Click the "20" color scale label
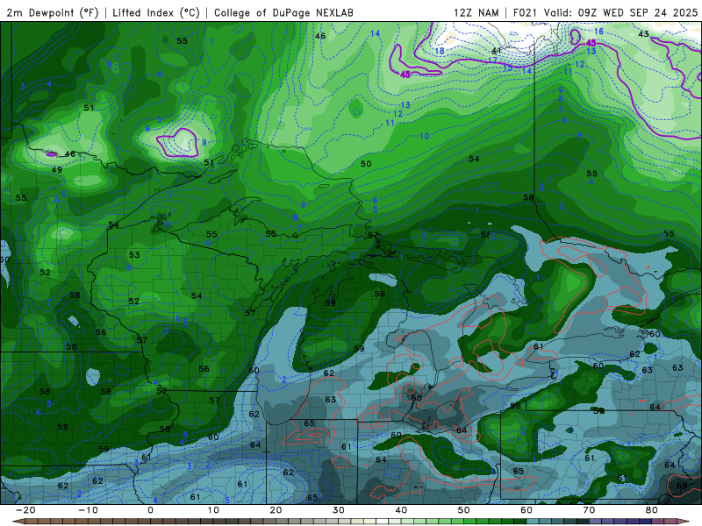The image size is (702, 526). (276, 510)
